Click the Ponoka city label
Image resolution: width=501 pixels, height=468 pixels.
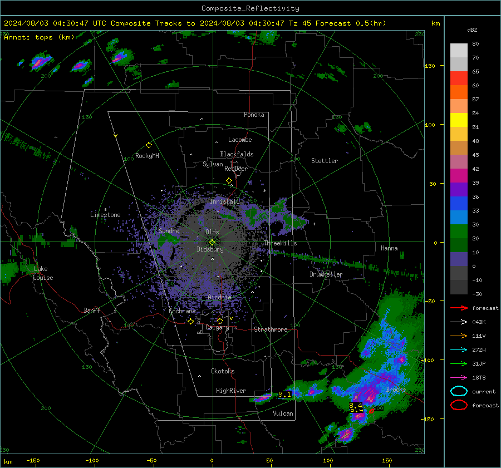(254, 115)
